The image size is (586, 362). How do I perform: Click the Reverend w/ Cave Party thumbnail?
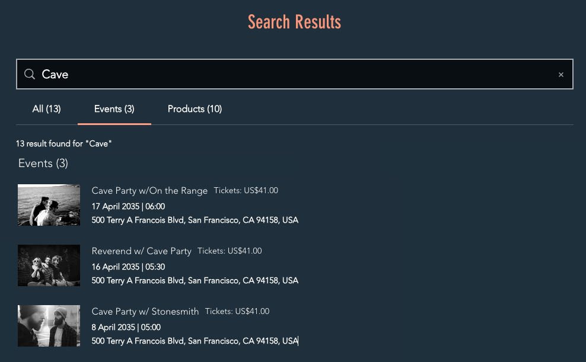[x=49, y=265]
